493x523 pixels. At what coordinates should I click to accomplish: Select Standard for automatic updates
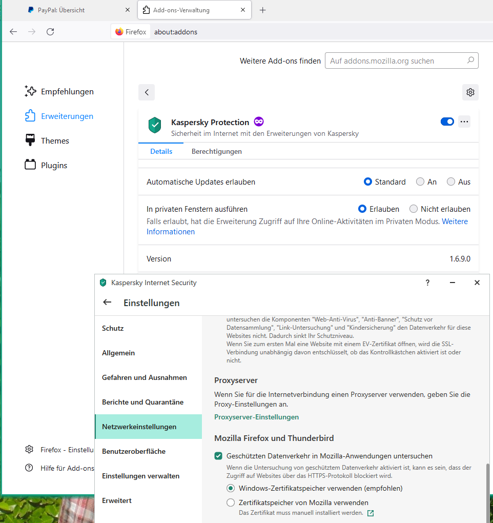[x=367, y=182]
